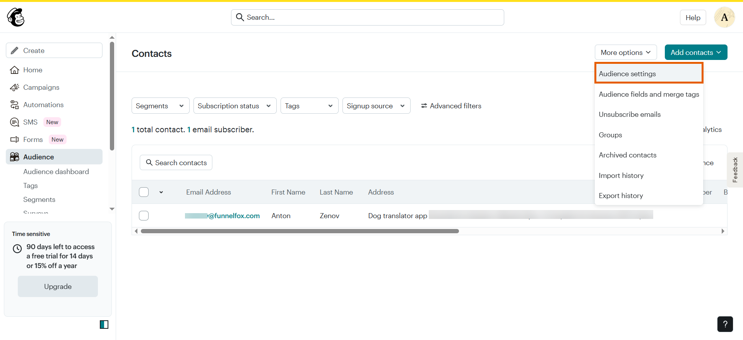Collapse the sidebar with the panel icon
The height and width of the screenshot is (340, 743).
click(104, 325)
